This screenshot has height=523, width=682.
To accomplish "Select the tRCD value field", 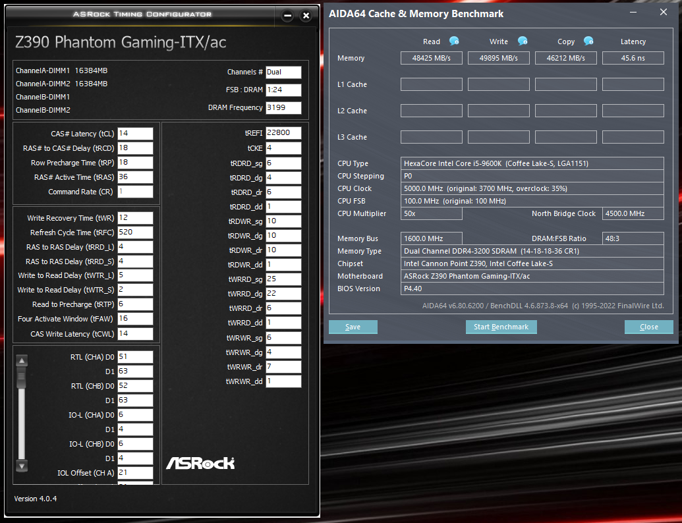I will 135,148.
